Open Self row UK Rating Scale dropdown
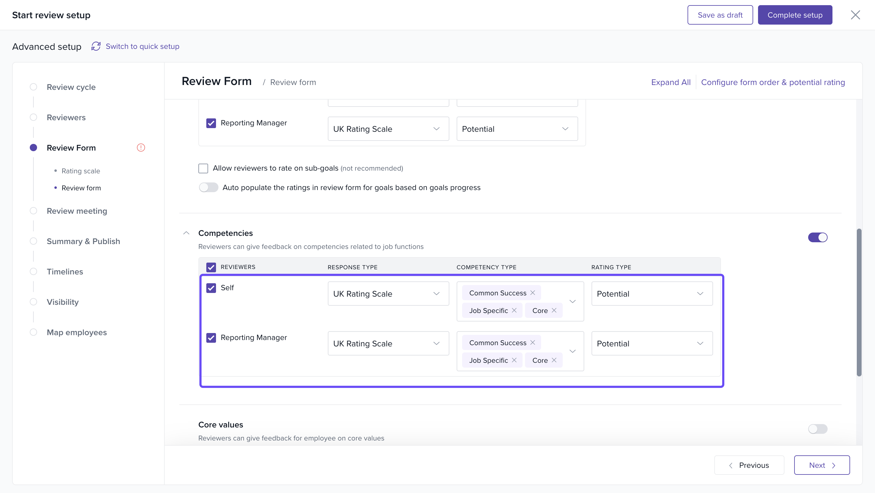Screen dimensions: 875x493 (388, 294)
